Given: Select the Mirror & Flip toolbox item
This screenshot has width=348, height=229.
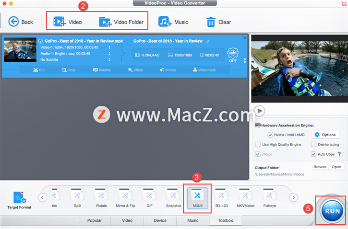Looking at the screenshot, I should 126,198.
